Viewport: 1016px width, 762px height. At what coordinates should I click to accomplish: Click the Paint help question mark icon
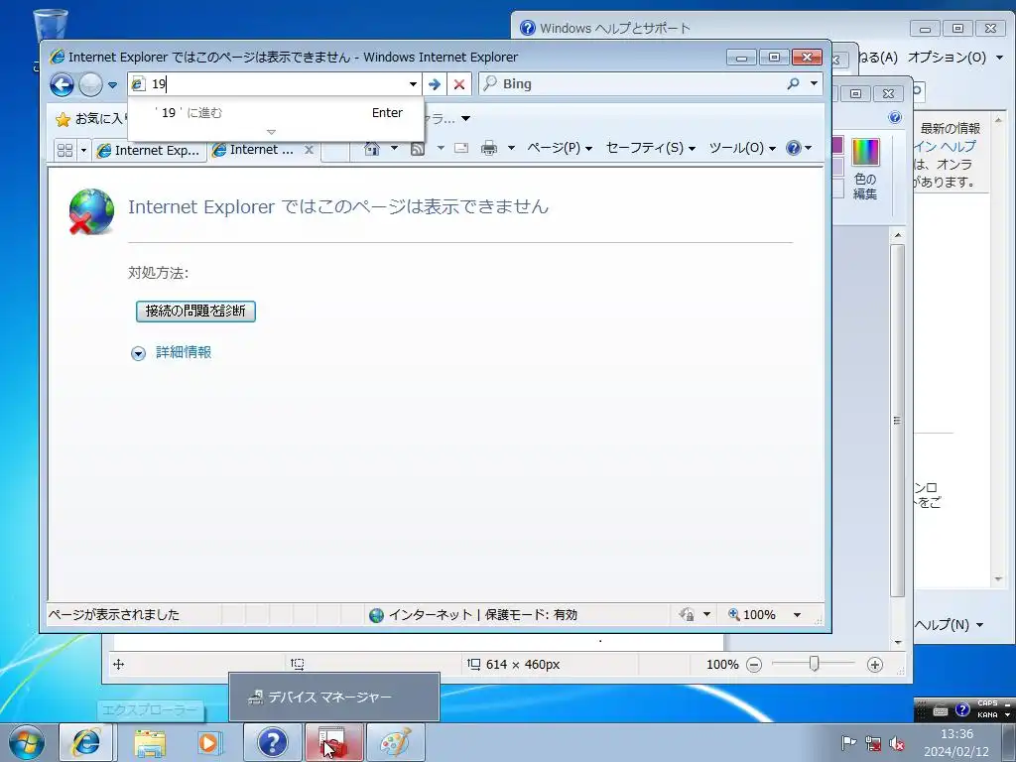895,117
